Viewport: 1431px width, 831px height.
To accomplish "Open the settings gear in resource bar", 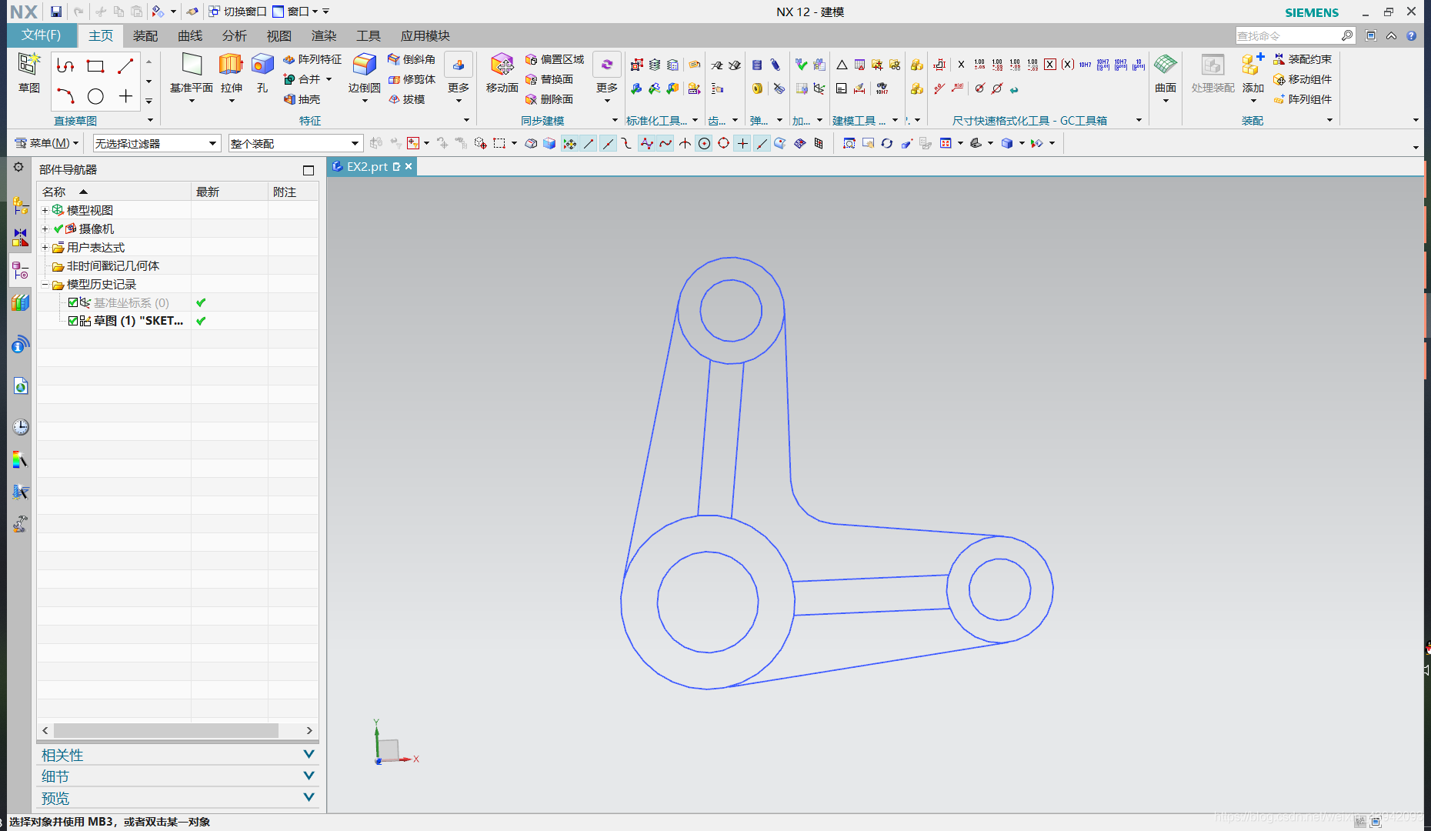I will [18, 167].
